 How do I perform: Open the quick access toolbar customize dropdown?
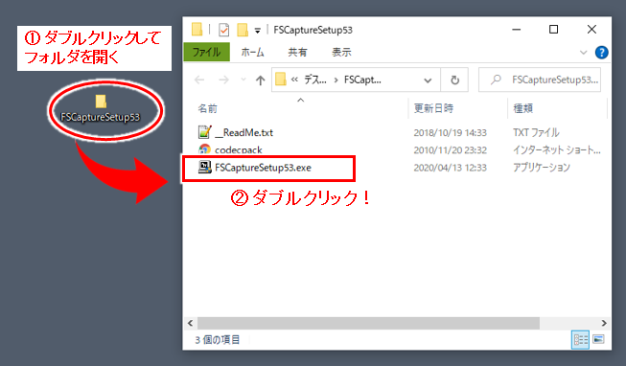(258, 31)
